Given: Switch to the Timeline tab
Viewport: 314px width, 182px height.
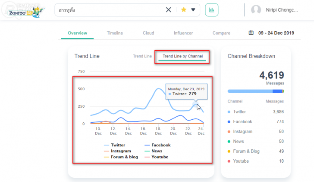Looking at the screenshot, I should point(115,33).
